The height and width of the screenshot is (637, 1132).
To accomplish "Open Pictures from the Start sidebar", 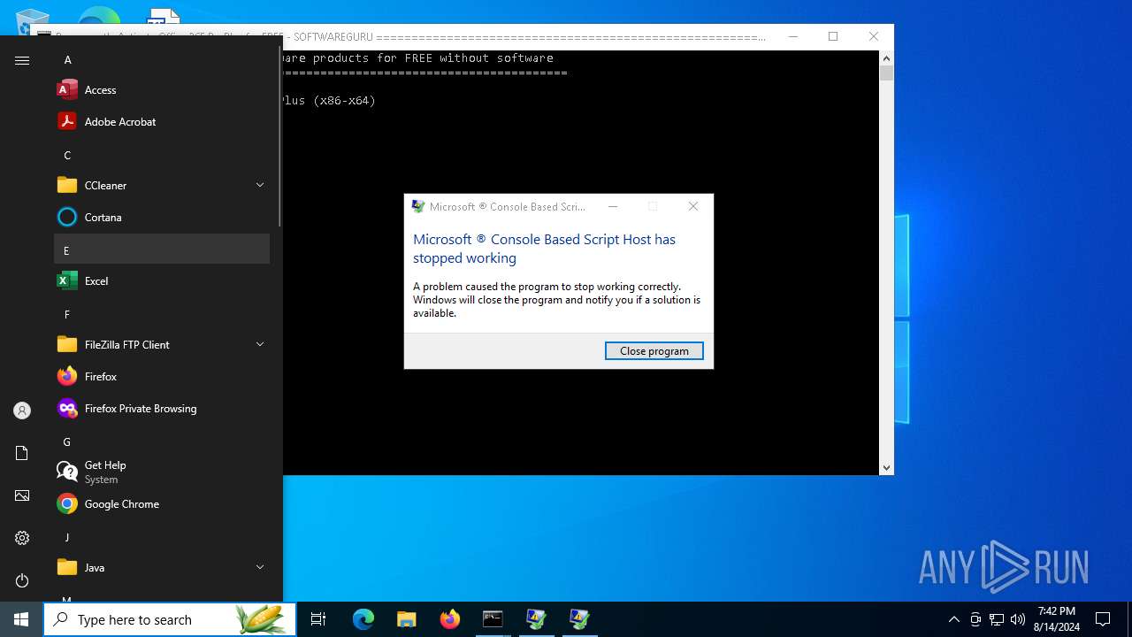I will pyautogui.click(x=22, y=495).
